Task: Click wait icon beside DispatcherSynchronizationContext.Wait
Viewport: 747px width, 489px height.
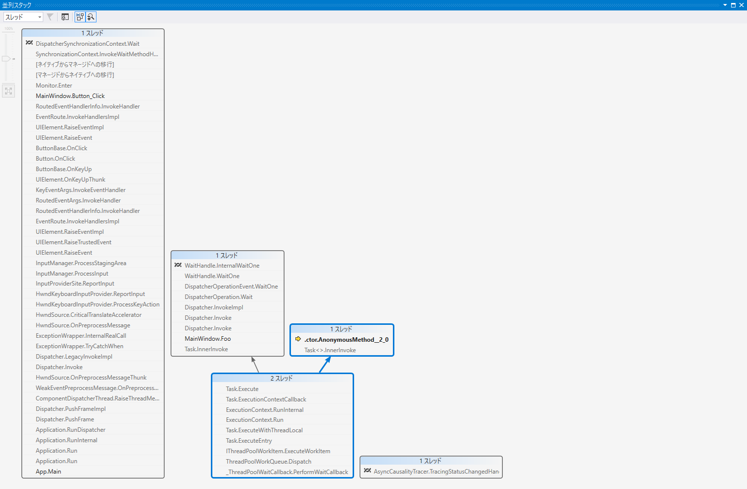Action: pos(29,43)
